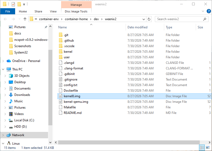Click dev in the address path
The height and width of the screenshot is (151, 212).
click(96, 19)
